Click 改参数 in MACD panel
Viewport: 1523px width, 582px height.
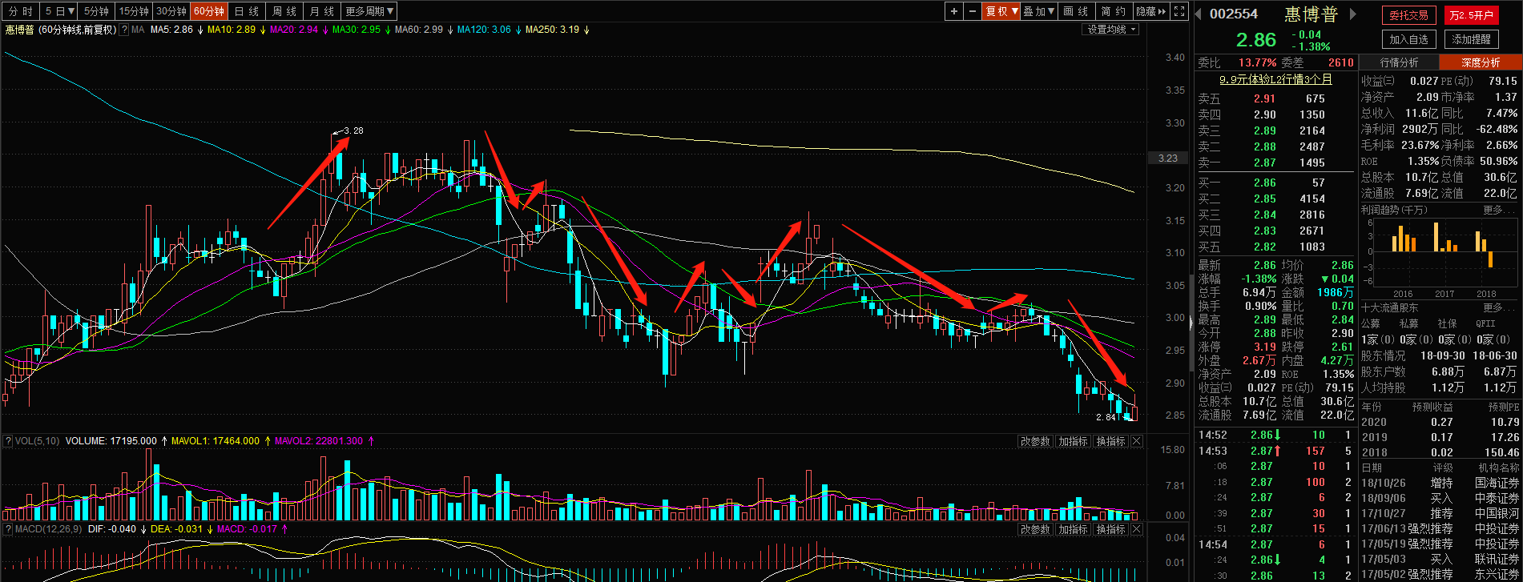coord(1034,529)
